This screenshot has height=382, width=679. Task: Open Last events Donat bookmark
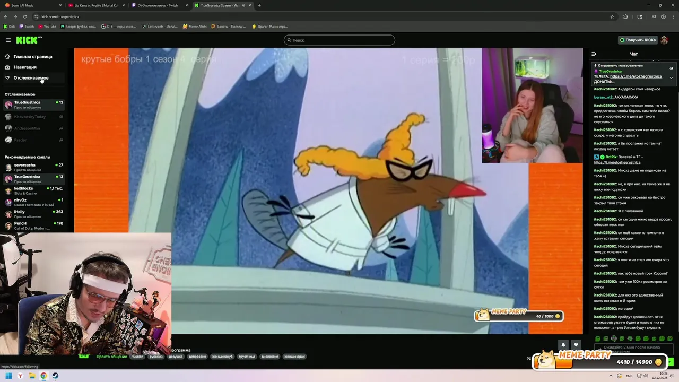160,26
